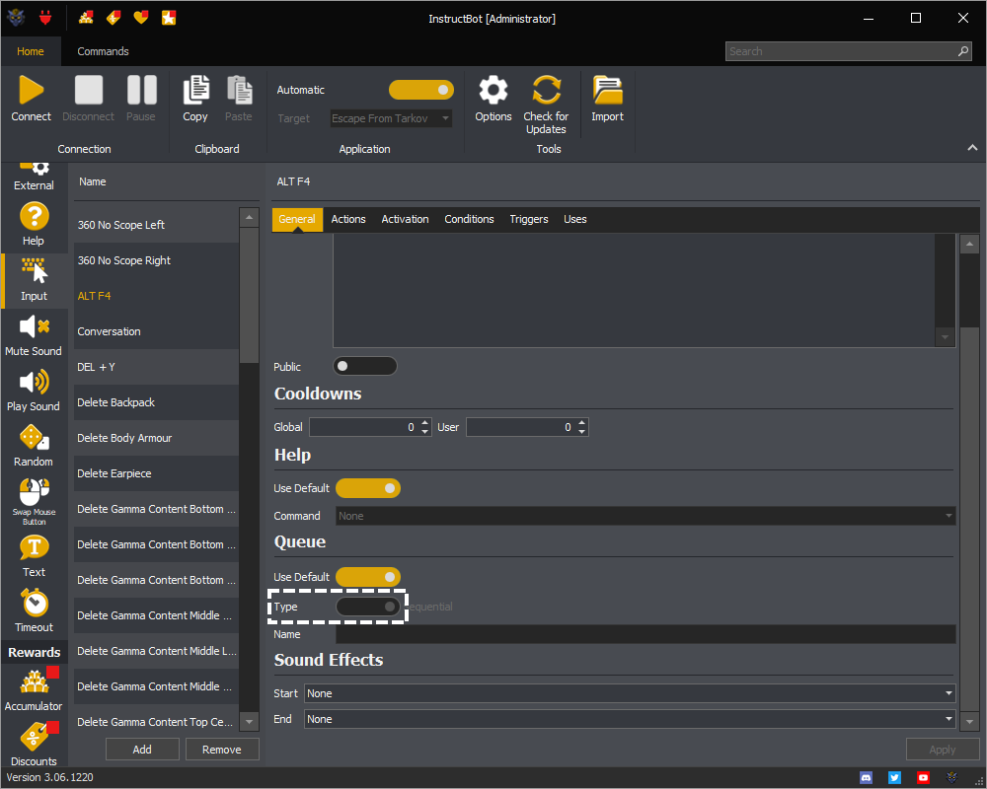This screenshot has width=987, height=789.
Task: Increase the Global cooldown value
Action: [425, 423]
